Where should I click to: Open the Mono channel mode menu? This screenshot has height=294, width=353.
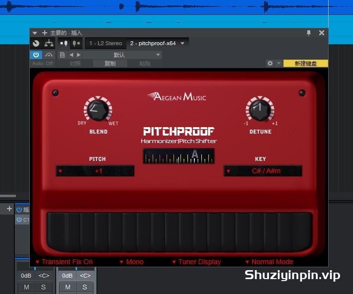(131, 262)
